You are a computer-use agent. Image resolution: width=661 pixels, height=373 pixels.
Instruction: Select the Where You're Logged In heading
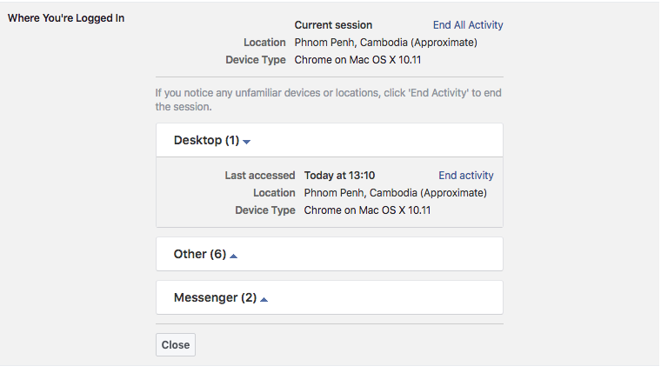tap(66, 17)
